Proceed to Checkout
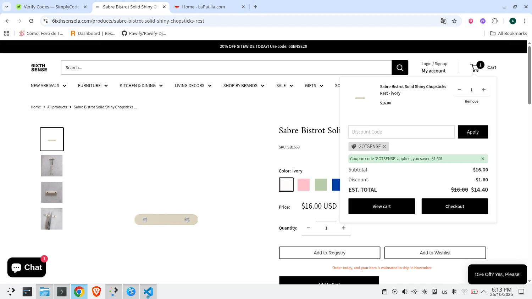This screenshot has height=299, width=532. click(x=455, y=207)
